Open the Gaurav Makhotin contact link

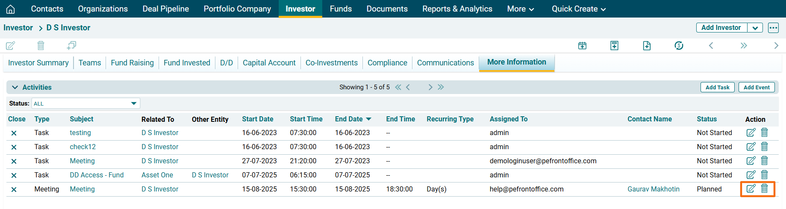point(653,189)
